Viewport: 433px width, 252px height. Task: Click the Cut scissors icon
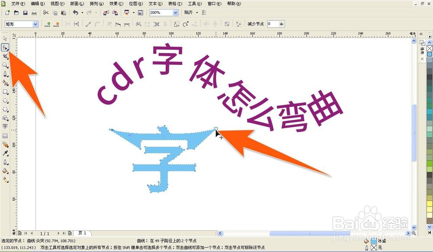46,13
